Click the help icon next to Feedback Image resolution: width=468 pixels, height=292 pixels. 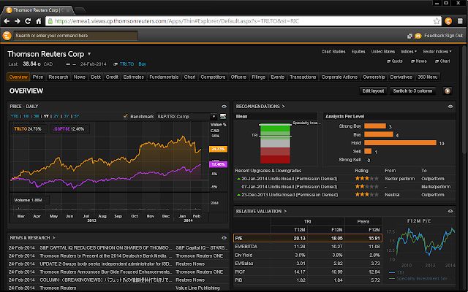418,36
